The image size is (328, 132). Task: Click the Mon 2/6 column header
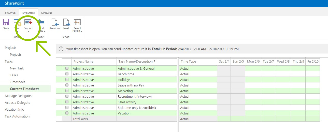(253, 62)
